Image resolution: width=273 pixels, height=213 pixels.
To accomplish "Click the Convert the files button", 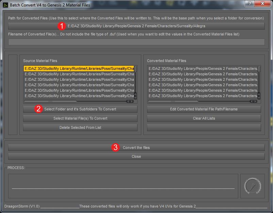I will pos(136,148).
